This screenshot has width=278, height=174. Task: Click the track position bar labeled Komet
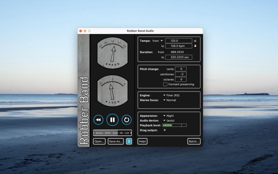[x=112, y=133]
